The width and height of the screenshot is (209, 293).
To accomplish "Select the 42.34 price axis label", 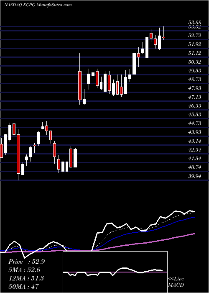I will [x=195, y=150].
